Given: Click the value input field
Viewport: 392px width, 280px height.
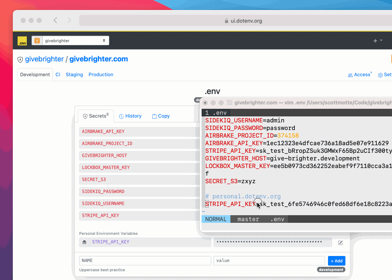Looking at the screenshot, I should (x=269, y=260).
